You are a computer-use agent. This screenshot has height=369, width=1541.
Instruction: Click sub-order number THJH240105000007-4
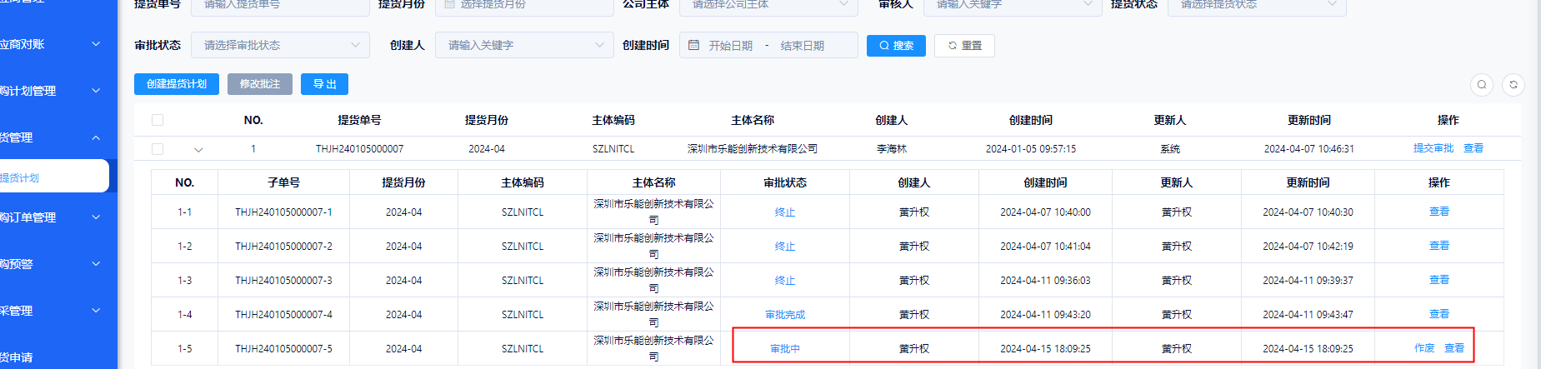click(283, 315)
